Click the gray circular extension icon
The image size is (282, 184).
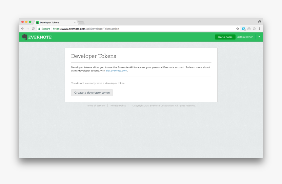pos(254,29)
